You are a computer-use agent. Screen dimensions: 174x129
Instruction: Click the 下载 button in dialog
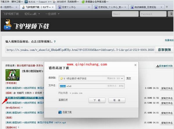coord(97,101)
